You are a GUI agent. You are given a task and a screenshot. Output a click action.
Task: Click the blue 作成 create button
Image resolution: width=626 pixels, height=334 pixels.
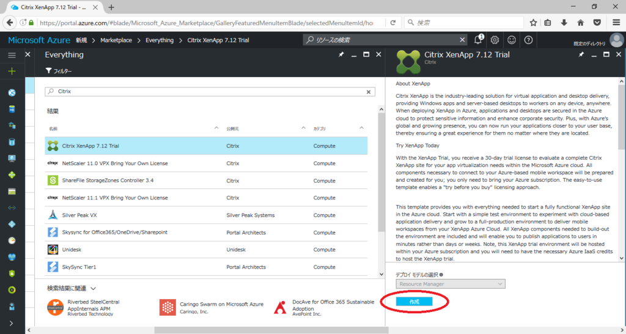coord(414,302)
